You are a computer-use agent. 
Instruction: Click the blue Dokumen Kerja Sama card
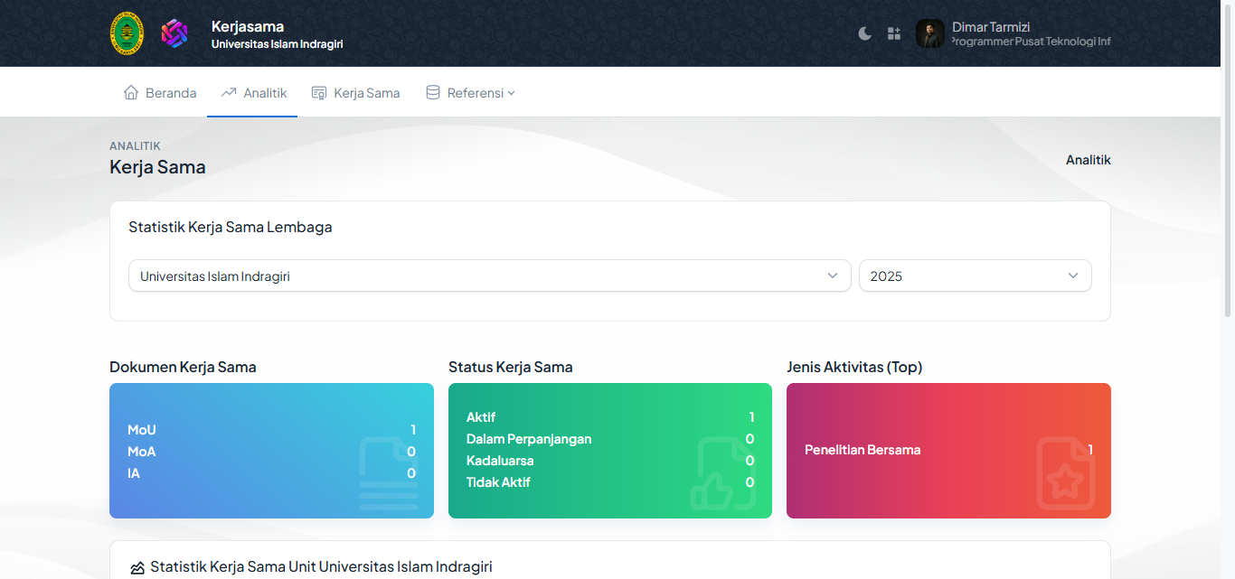click(271, 451)
